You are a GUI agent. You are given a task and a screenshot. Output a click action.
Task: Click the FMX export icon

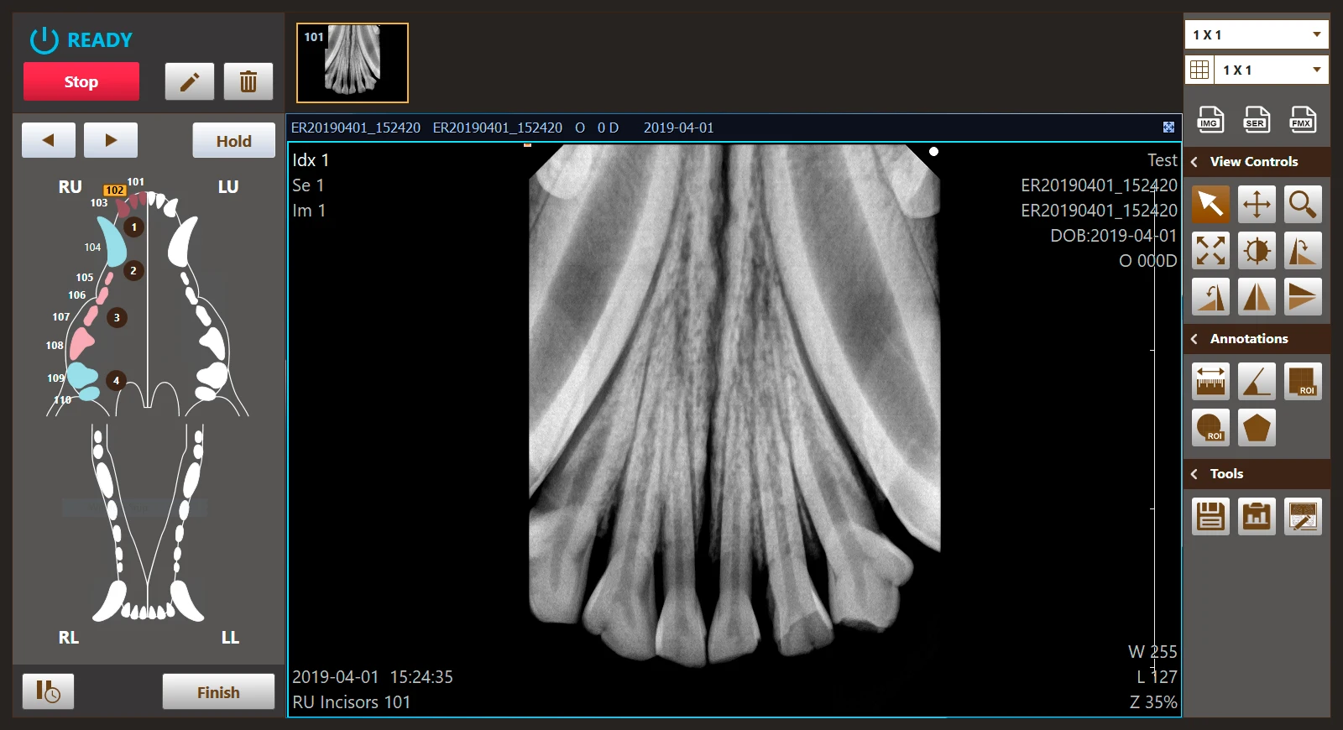1302,120
